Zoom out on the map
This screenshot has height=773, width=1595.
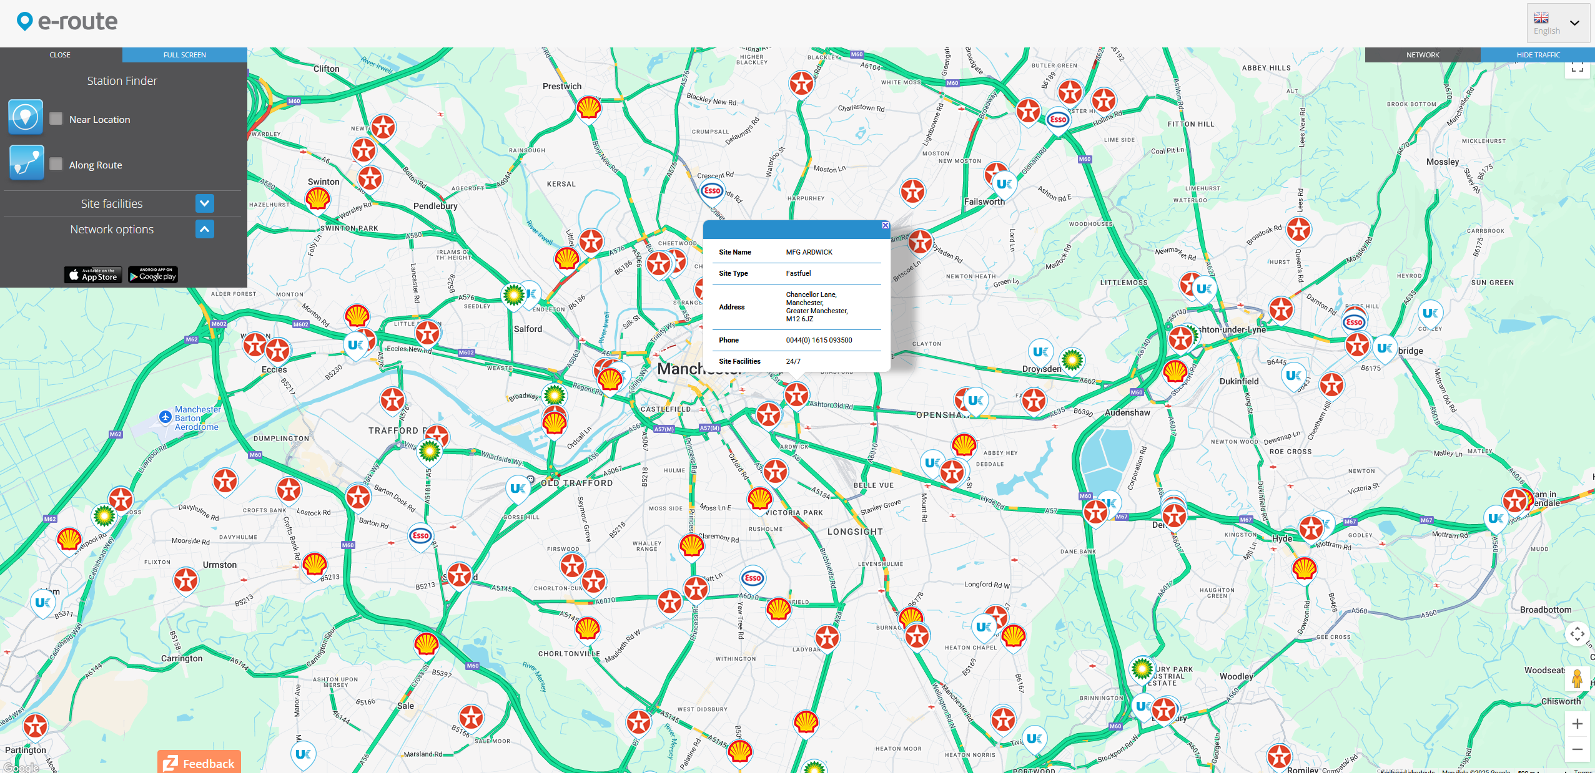[1577, 749]
